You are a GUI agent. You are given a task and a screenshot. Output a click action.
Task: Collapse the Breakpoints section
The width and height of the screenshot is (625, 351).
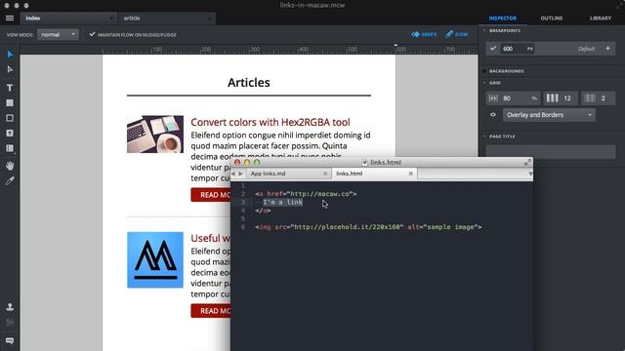(x=484, y=30)
